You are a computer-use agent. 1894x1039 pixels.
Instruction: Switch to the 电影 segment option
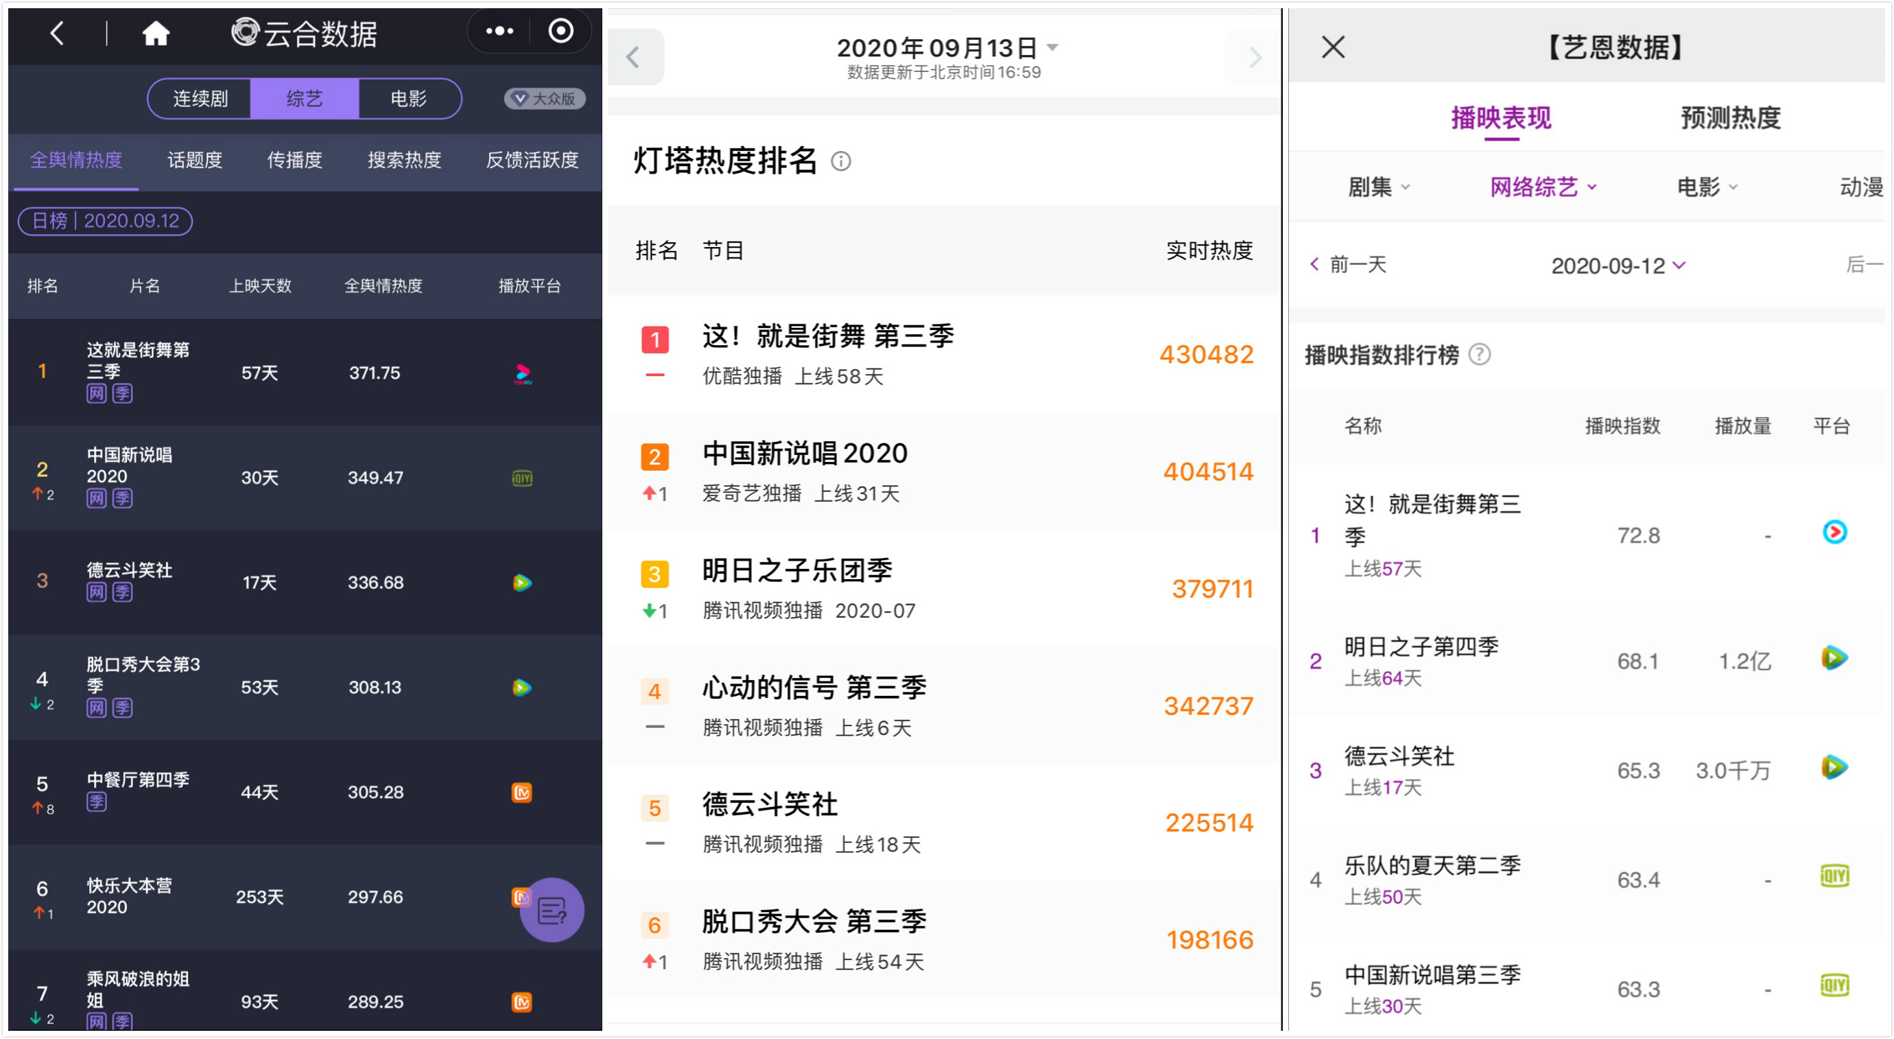408,99
